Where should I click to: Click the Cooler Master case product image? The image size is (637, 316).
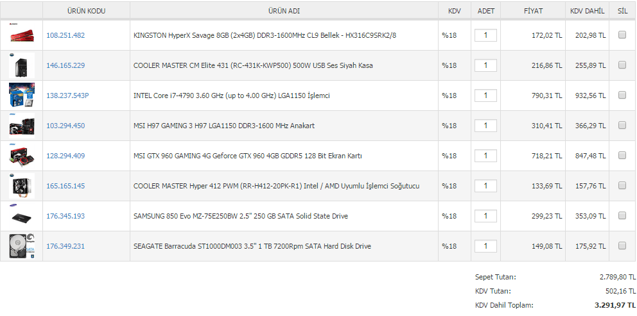pyautogui.click(x=22, y=65)
